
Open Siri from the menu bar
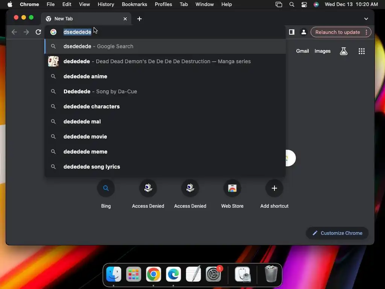coord(316,5)
